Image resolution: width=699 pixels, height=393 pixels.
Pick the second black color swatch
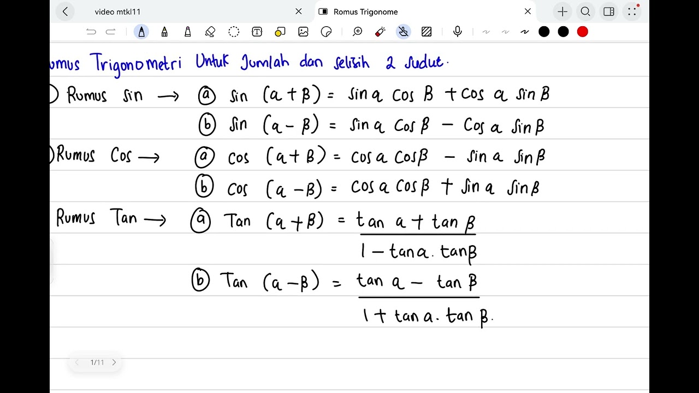point(563,32)
